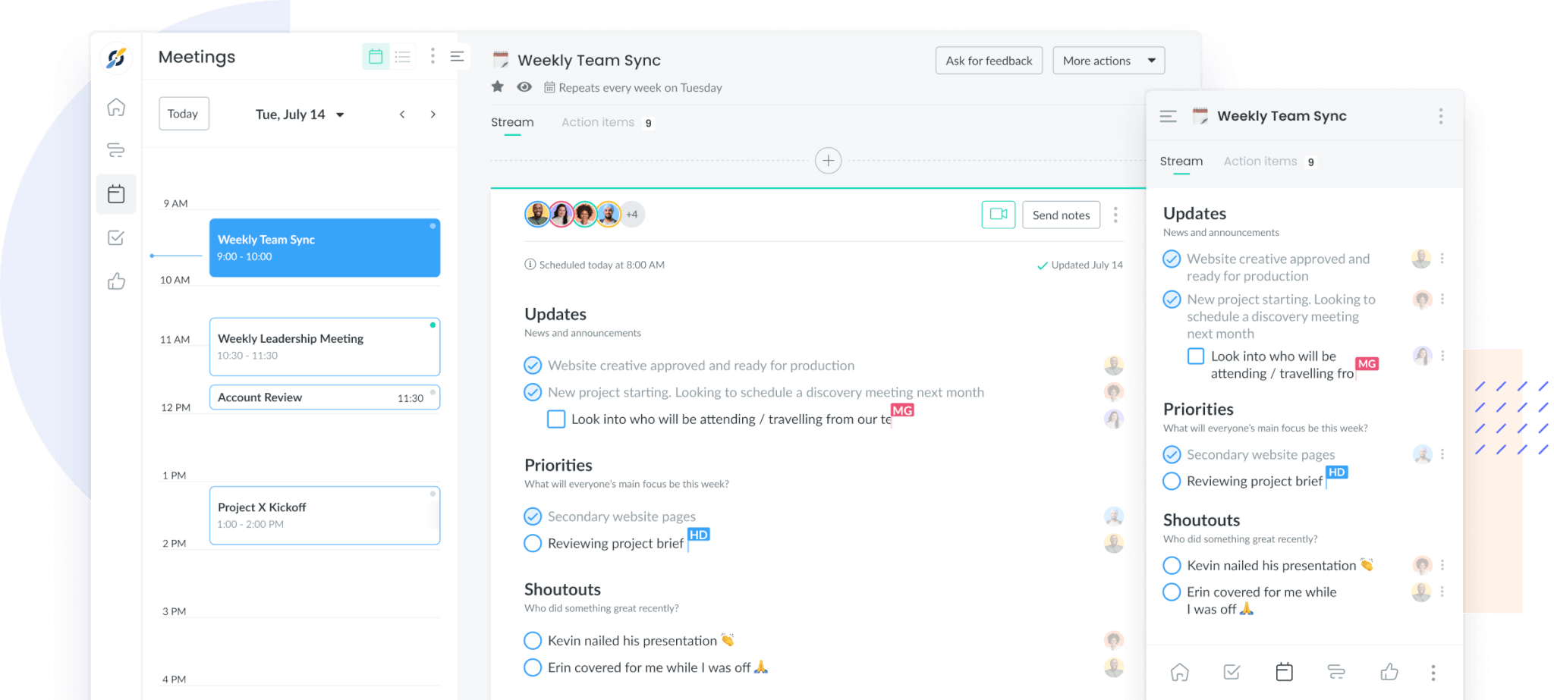Open options for New project starting mobile item

tap(1442, 299)
